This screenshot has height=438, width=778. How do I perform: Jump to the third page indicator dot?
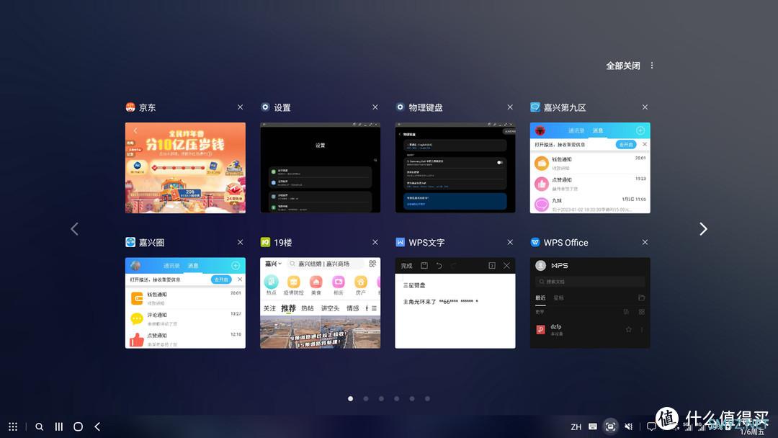click(381, 398)
